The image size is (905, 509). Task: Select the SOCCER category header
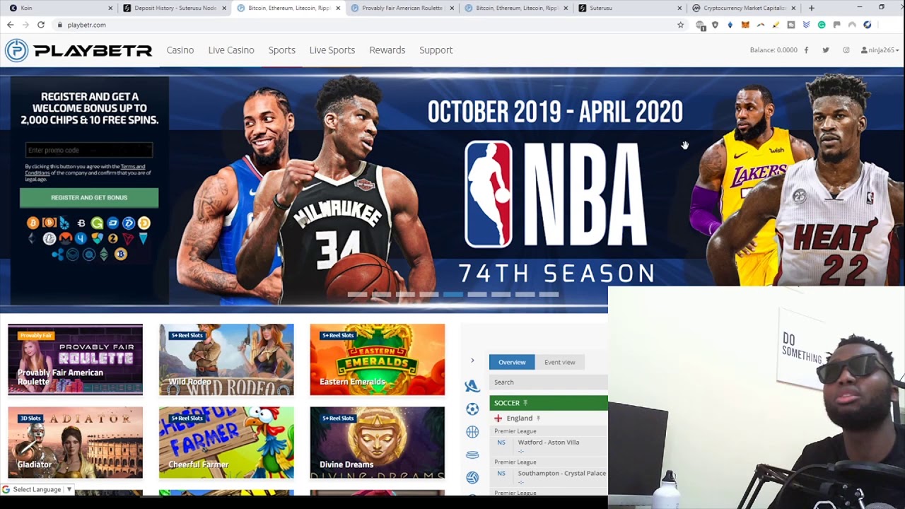click(548, 403)
